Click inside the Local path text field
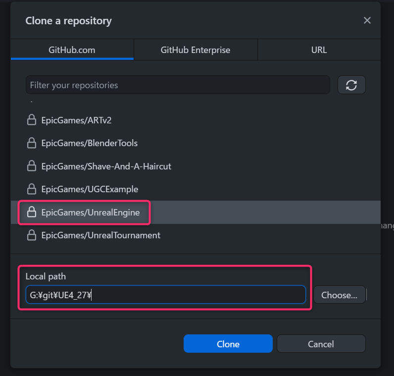Viewport: 394px width, 376px height. click(x=166, y=295)
